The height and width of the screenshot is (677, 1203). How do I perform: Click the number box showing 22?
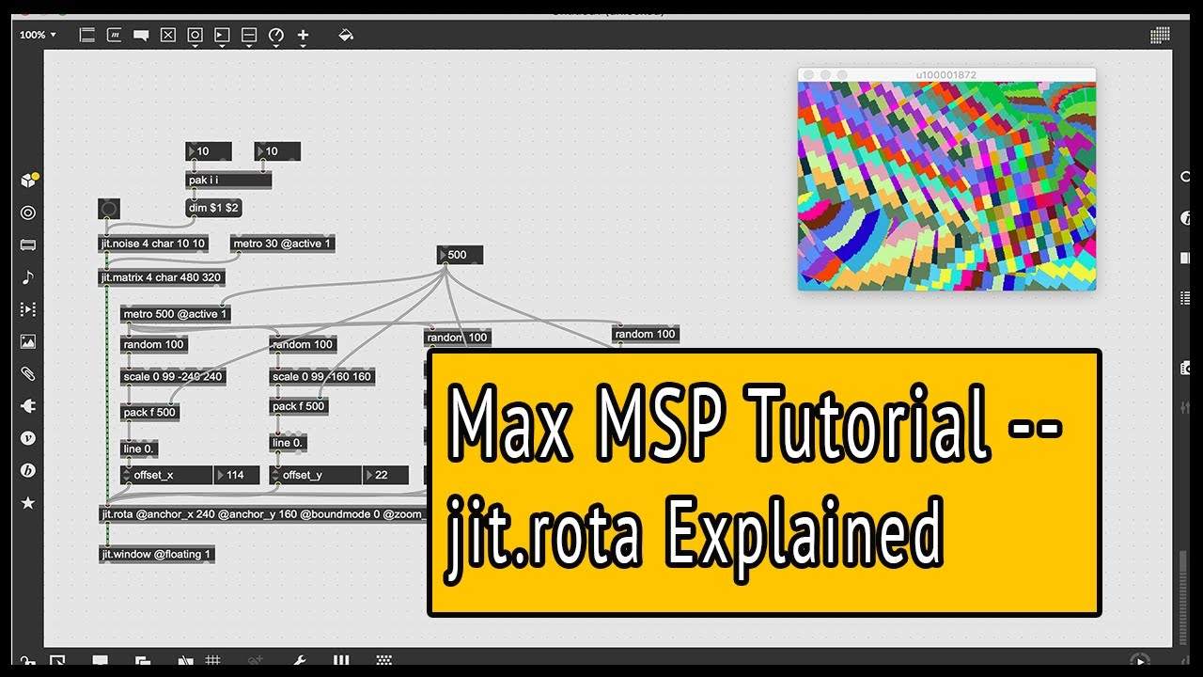[386, 476]
